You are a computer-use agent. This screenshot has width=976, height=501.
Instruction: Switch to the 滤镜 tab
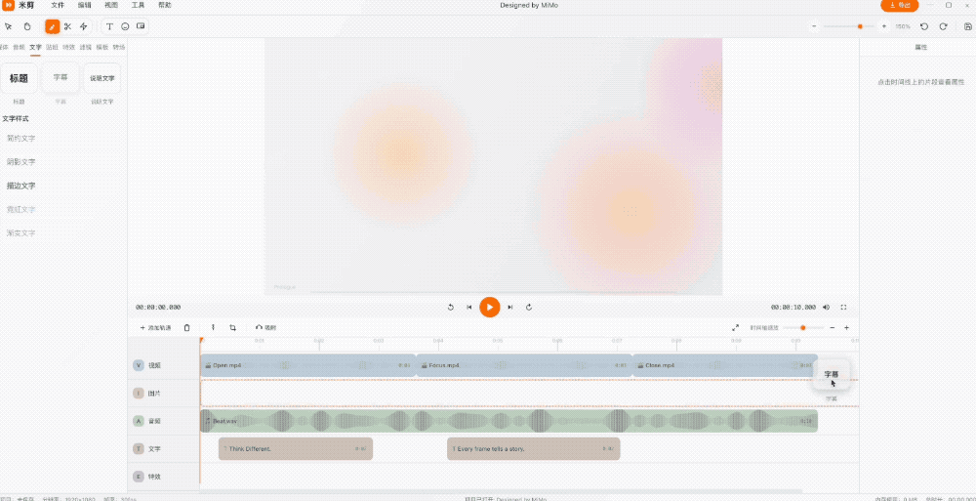tap(85, 47)
